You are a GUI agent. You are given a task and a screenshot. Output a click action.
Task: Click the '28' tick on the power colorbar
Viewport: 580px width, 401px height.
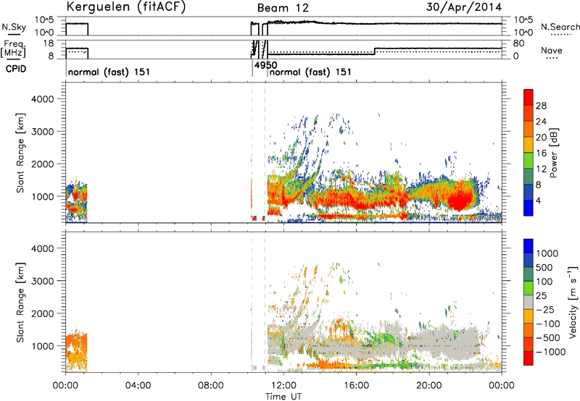(541, 106)
